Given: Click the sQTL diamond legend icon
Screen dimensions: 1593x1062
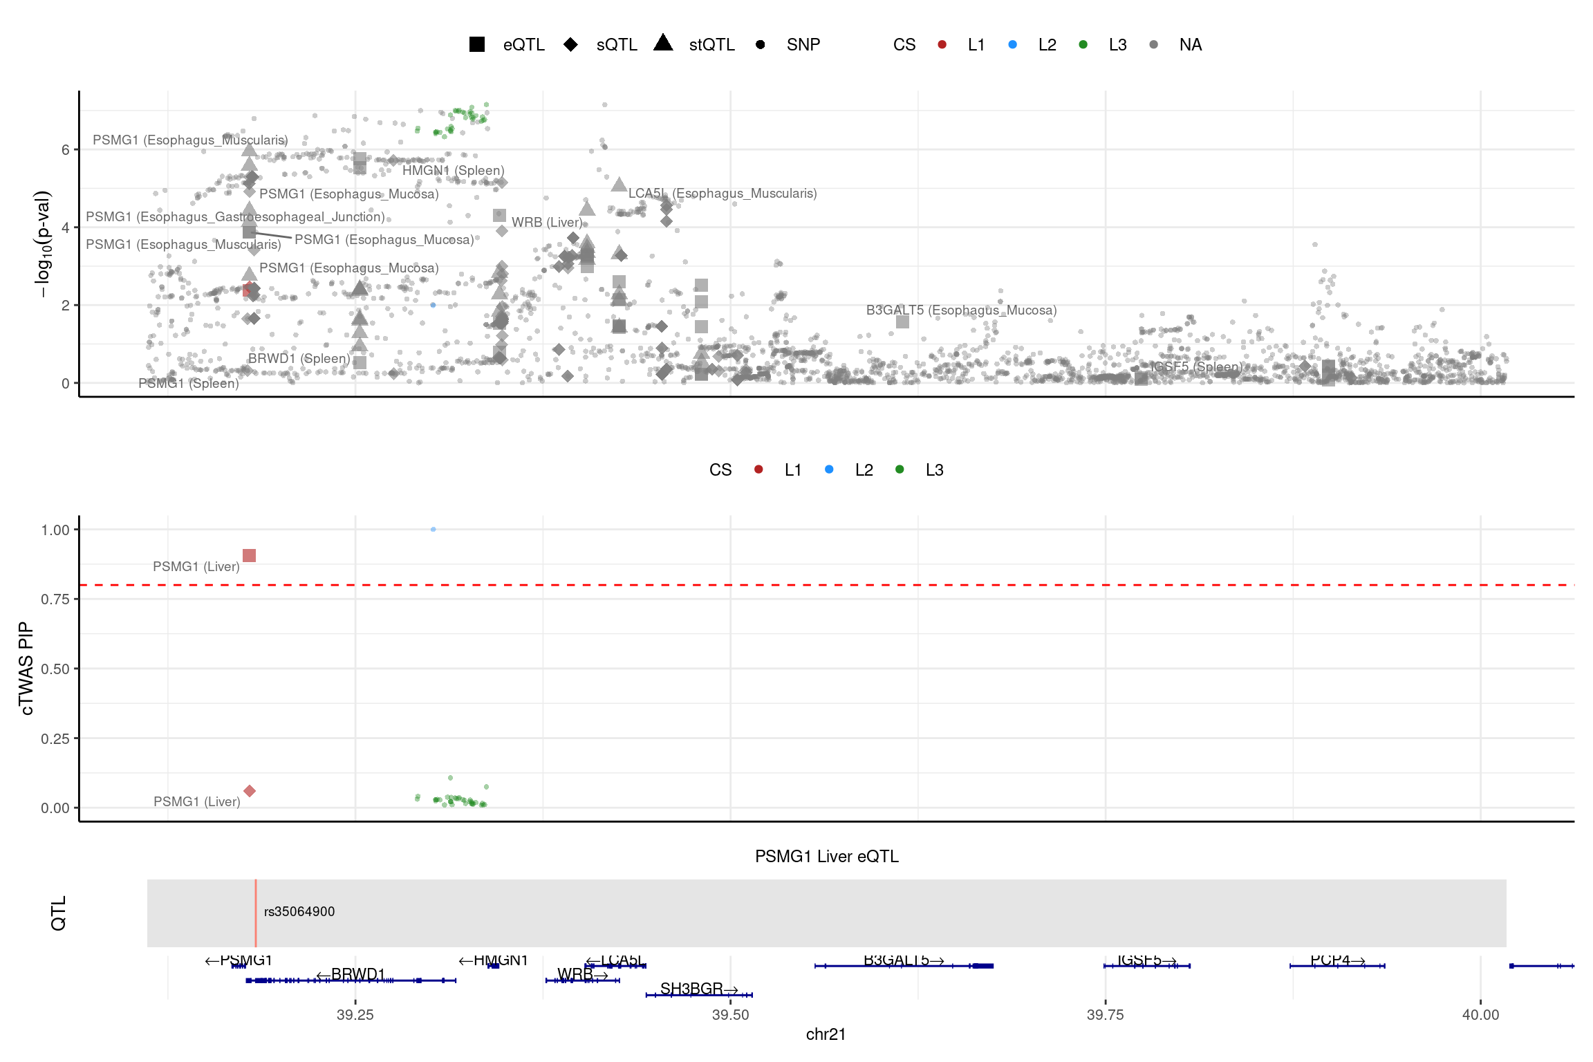Looking at the screenshot, I should pos(570,44).
